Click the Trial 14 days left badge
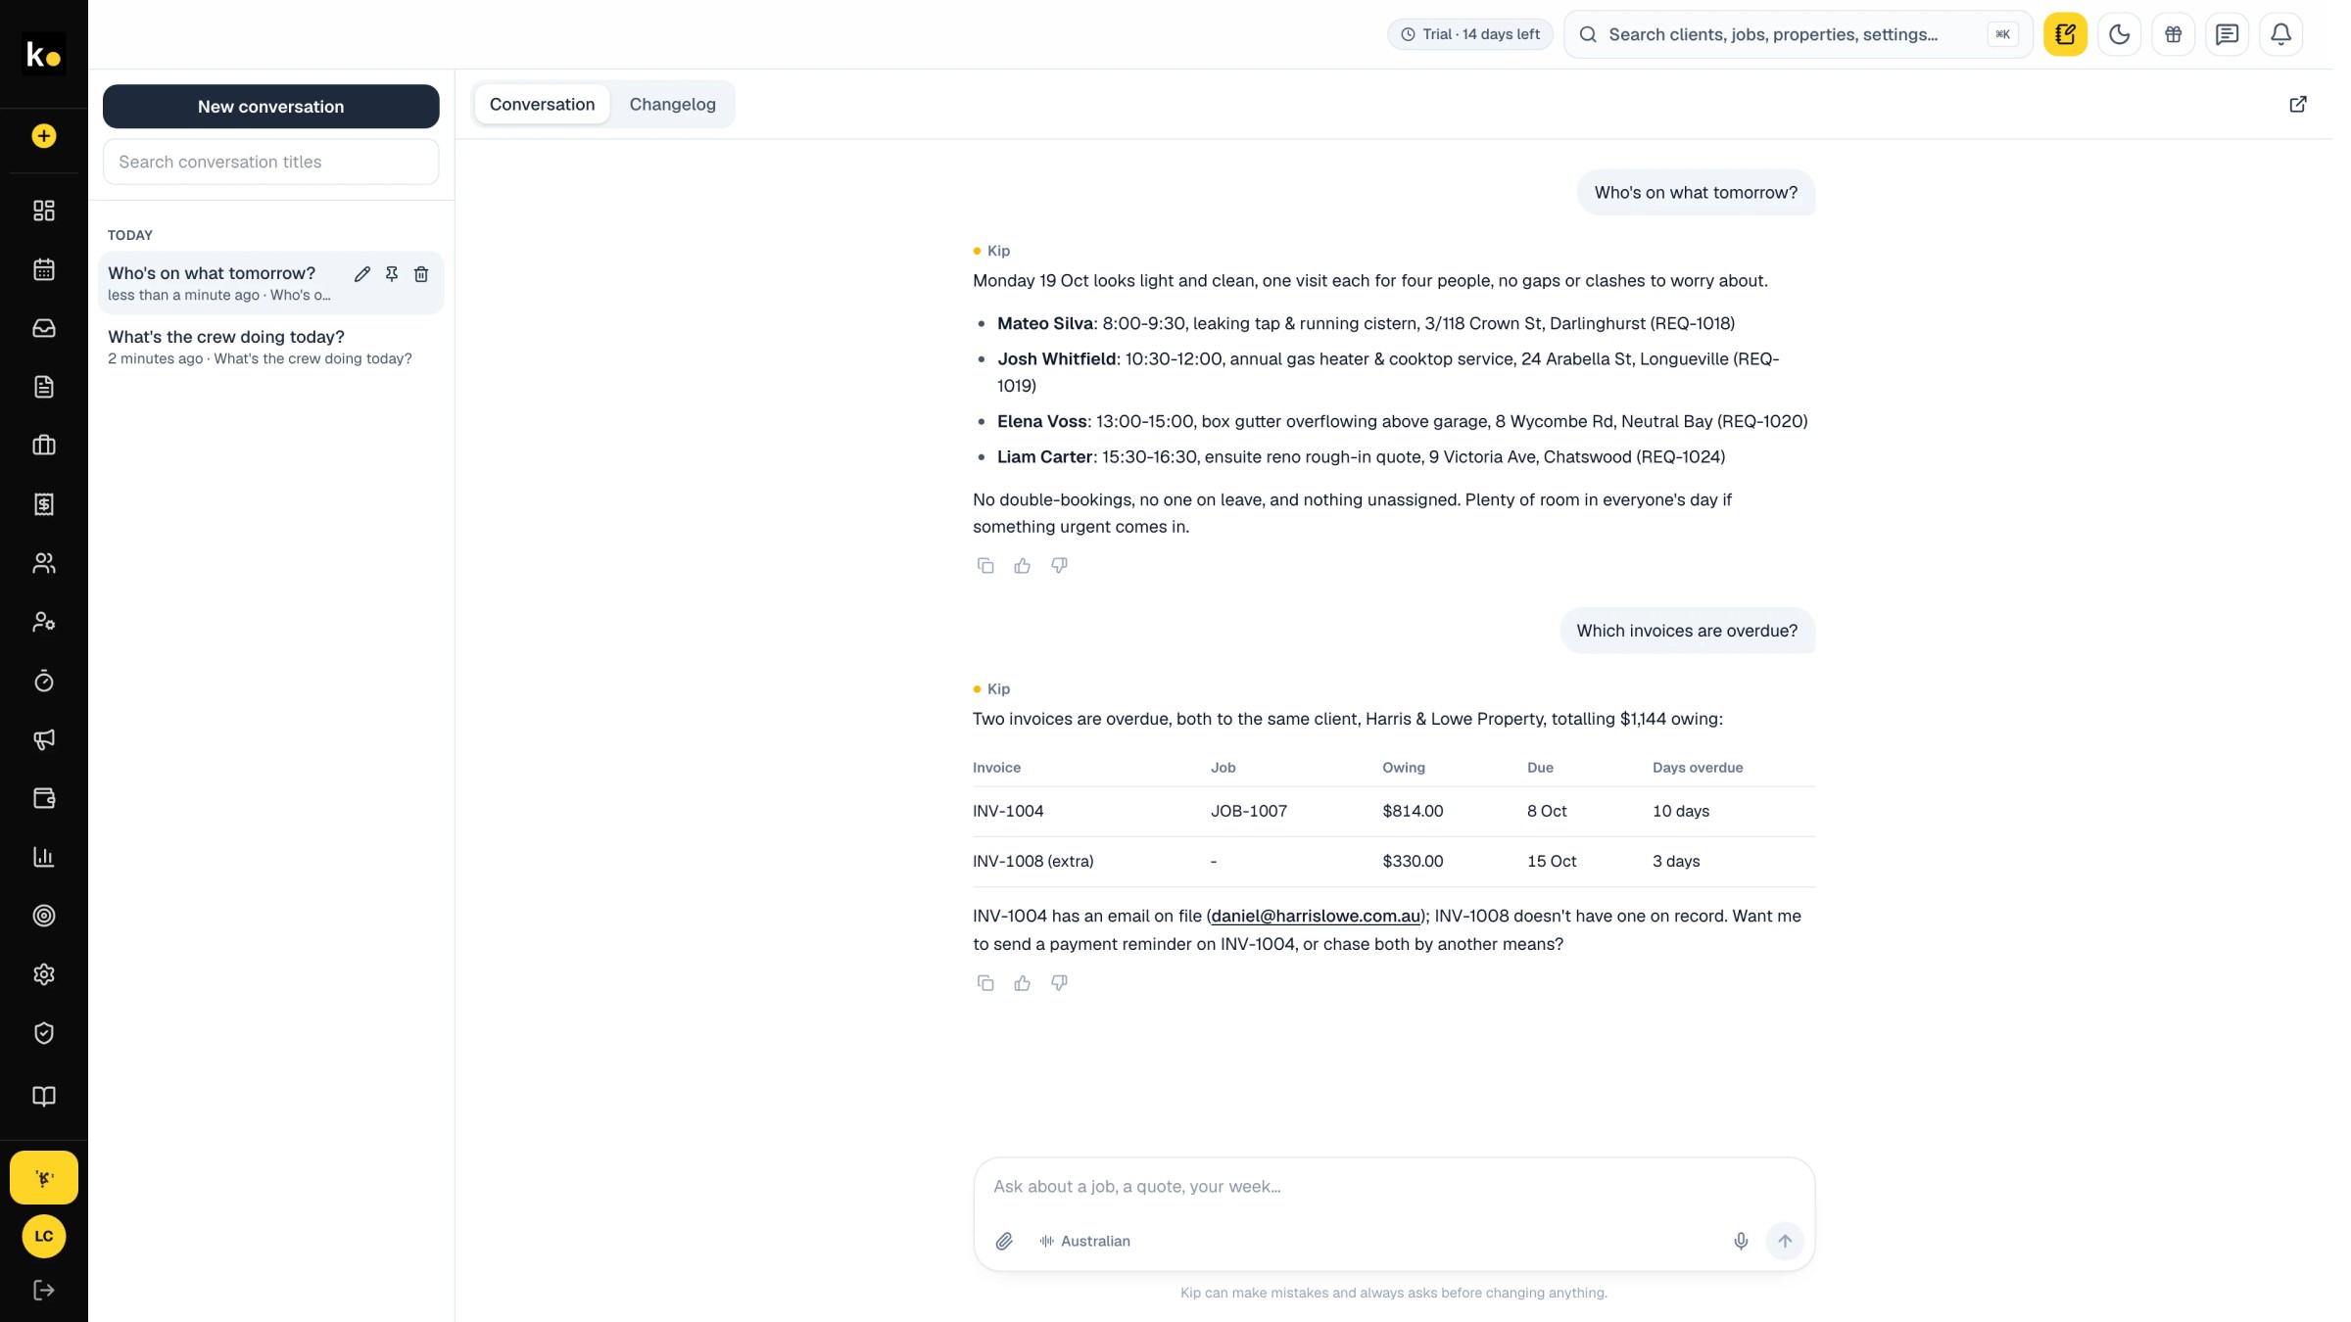2351x1322 pixels. click(x=1470, y=34)
